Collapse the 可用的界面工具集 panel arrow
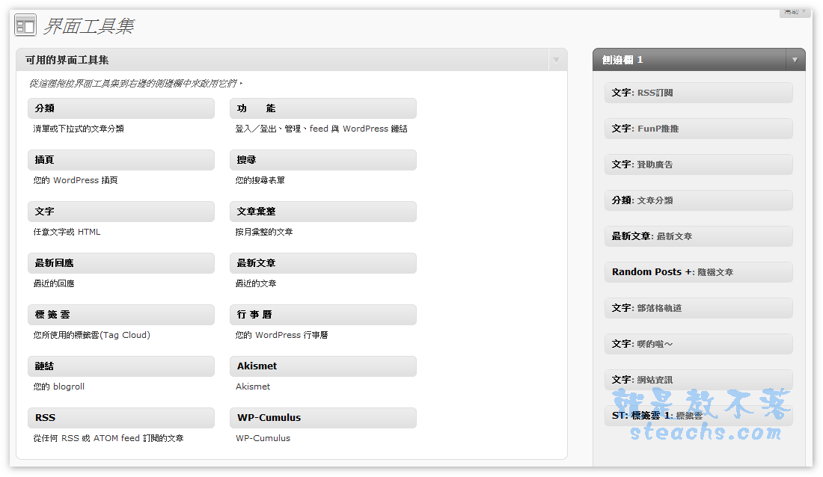Viewport: 823px width, 477px height. (556, 60)
